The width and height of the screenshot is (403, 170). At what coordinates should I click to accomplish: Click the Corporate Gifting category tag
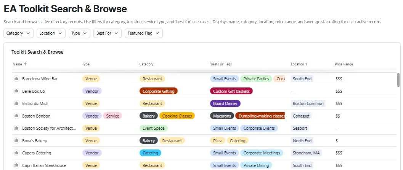(x=158, y=91)
